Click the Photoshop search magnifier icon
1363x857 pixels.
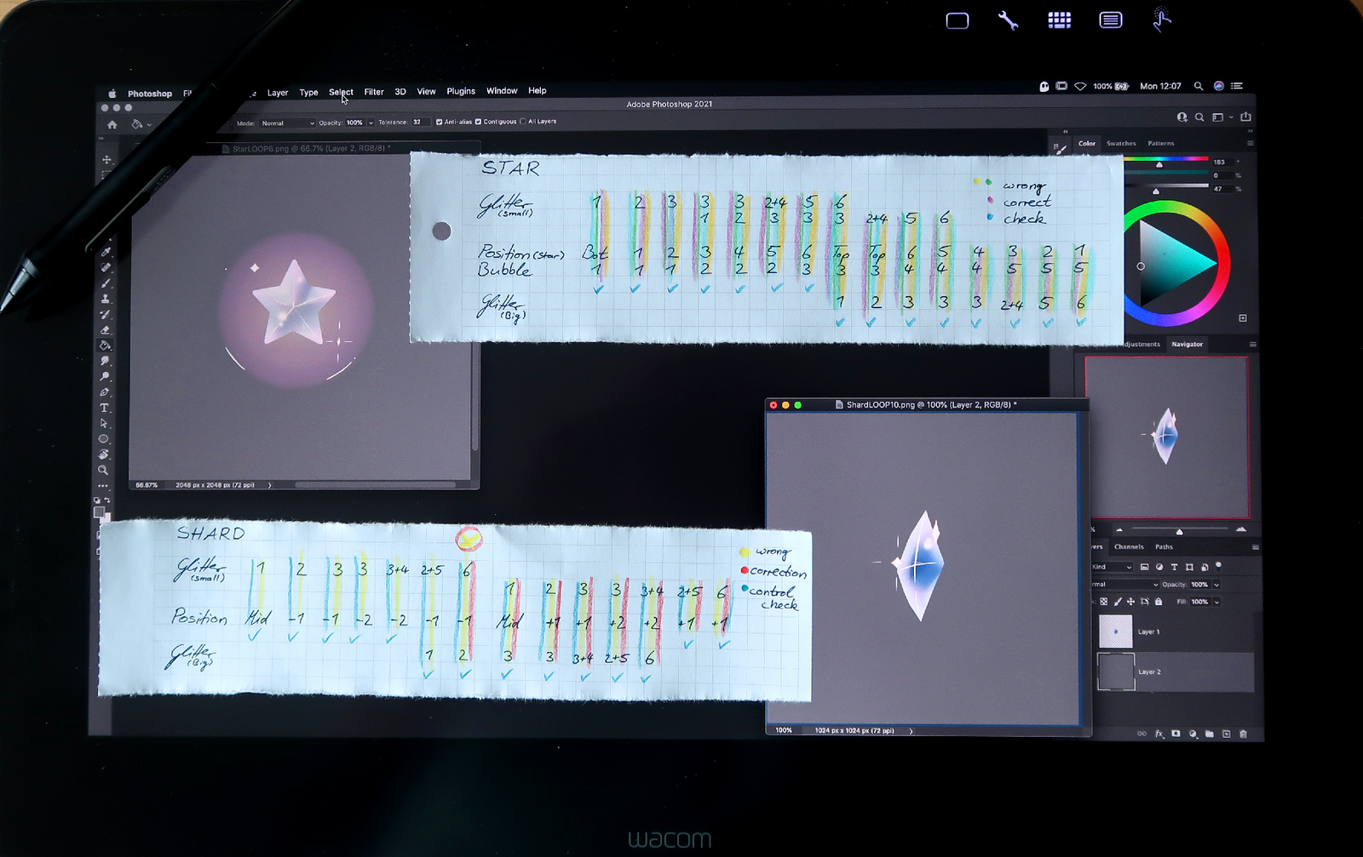1199,117
